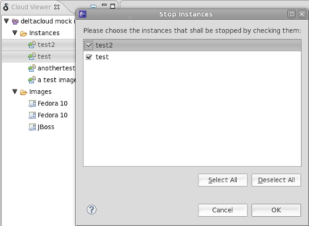Click the test2 instance icon in tree
The image size is (309, 226).
tap(32, 44)
